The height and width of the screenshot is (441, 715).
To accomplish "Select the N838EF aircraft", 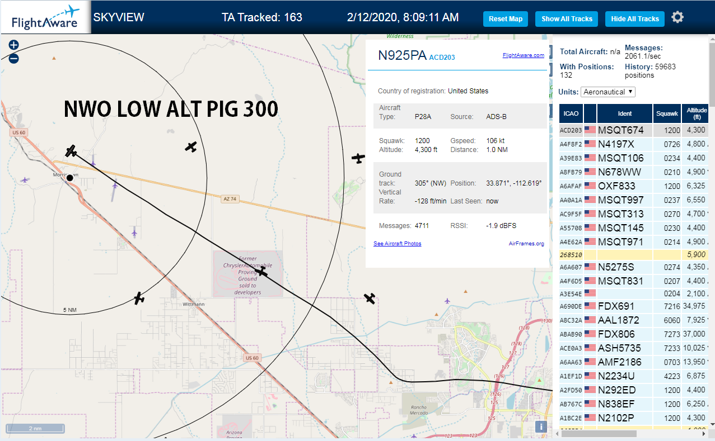I will 634,404.
